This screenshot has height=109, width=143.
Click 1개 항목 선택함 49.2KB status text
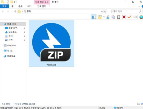point(24,104)
